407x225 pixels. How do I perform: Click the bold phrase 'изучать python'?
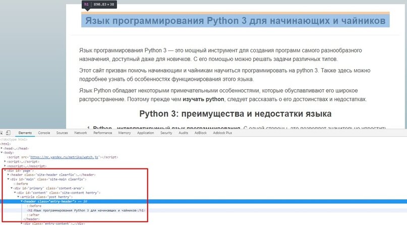pos(203,99)
